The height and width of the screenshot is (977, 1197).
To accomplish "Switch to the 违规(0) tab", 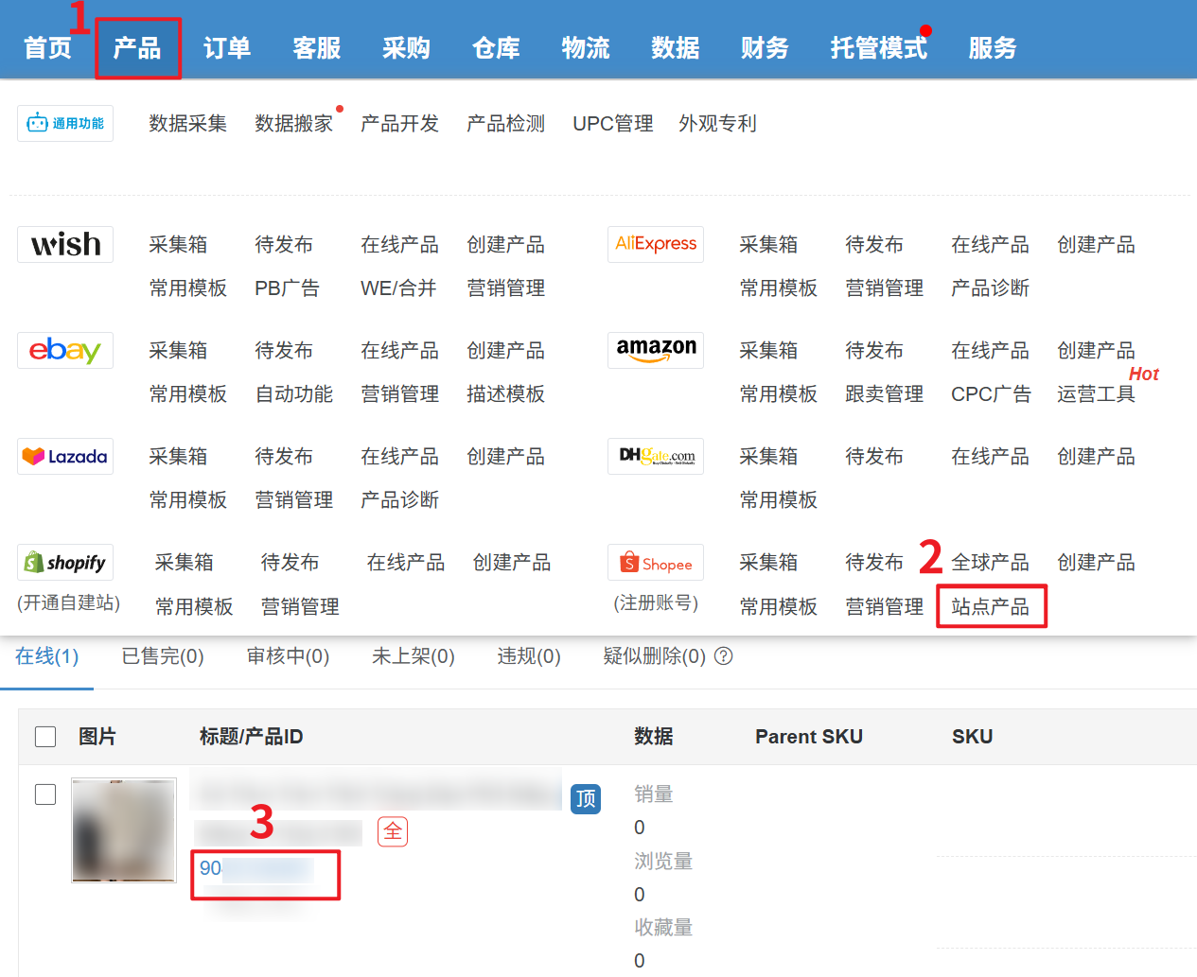I will 529,656.
